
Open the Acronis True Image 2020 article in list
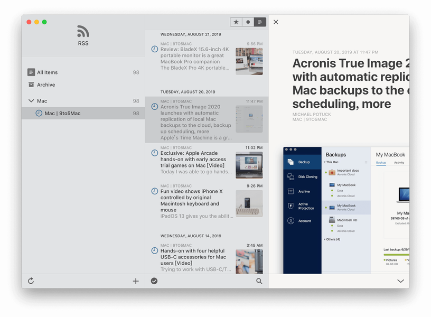(207, 119)
